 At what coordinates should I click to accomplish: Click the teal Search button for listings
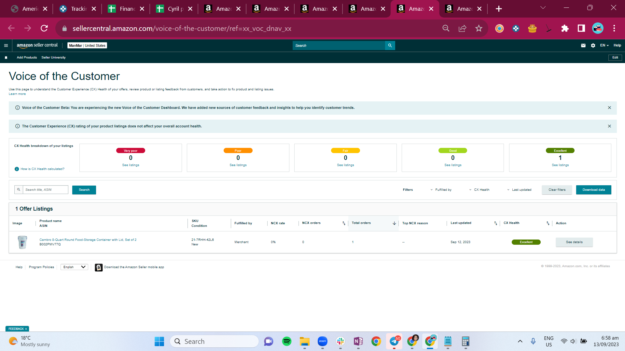click(84, 190)
